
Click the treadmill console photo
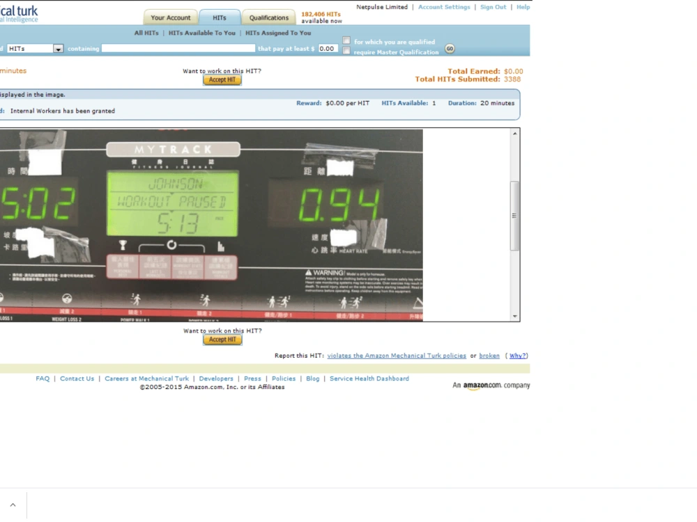click(211, 225)
